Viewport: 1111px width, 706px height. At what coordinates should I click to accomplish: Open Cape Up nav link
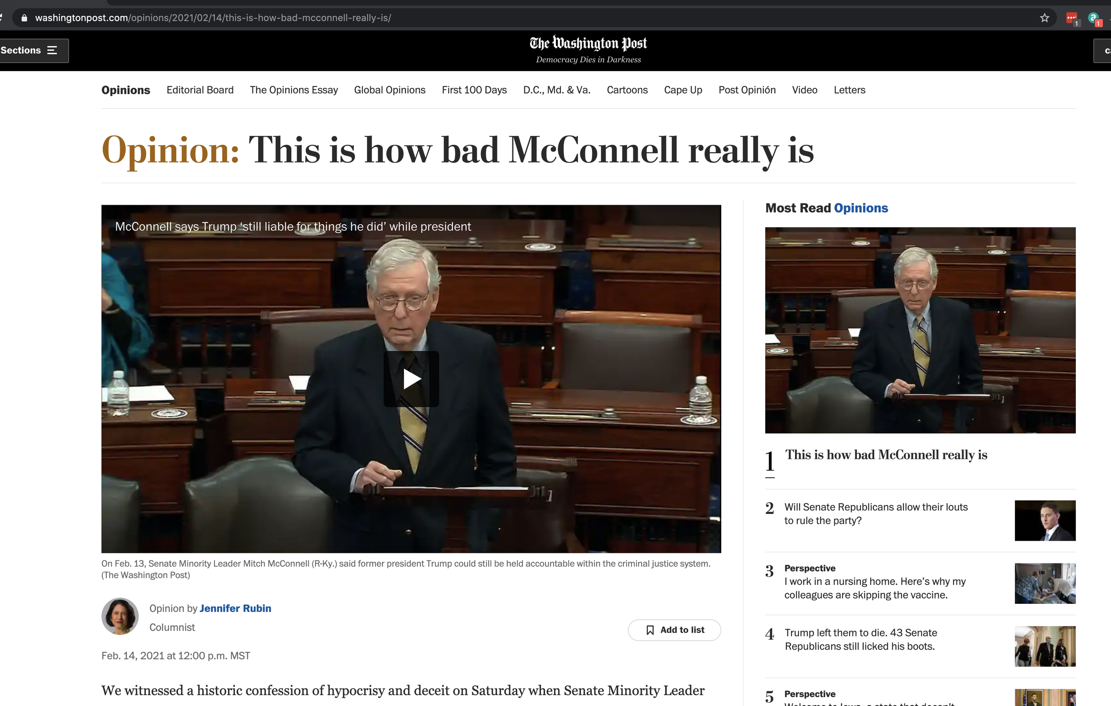point(683,90)
